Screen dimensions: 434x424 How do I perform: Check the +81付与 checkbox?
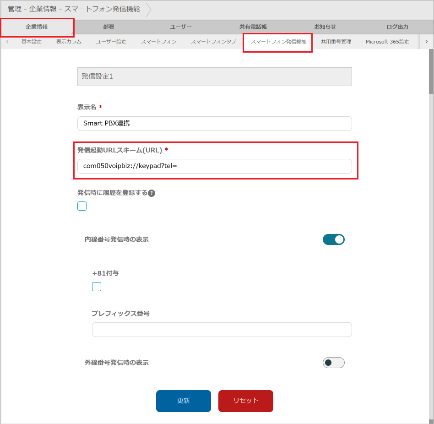coord(96,286)
